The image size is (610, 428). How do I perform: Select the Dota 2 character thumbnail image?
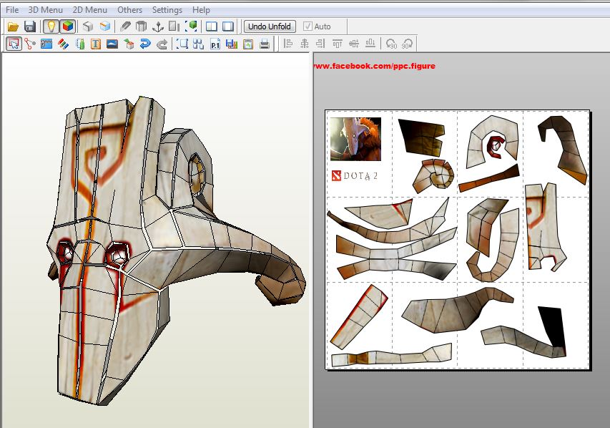[x=355, y=139]
